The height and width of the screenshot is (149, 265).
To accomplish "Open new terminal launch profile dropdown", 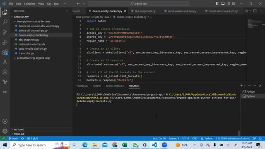I will pyautogui.click(x=245, y=86).
